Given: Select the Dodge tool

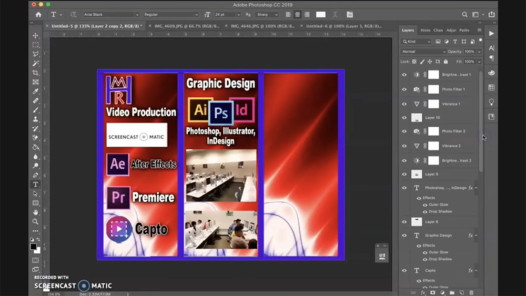Looking at the screenshot, I should 36,166.
